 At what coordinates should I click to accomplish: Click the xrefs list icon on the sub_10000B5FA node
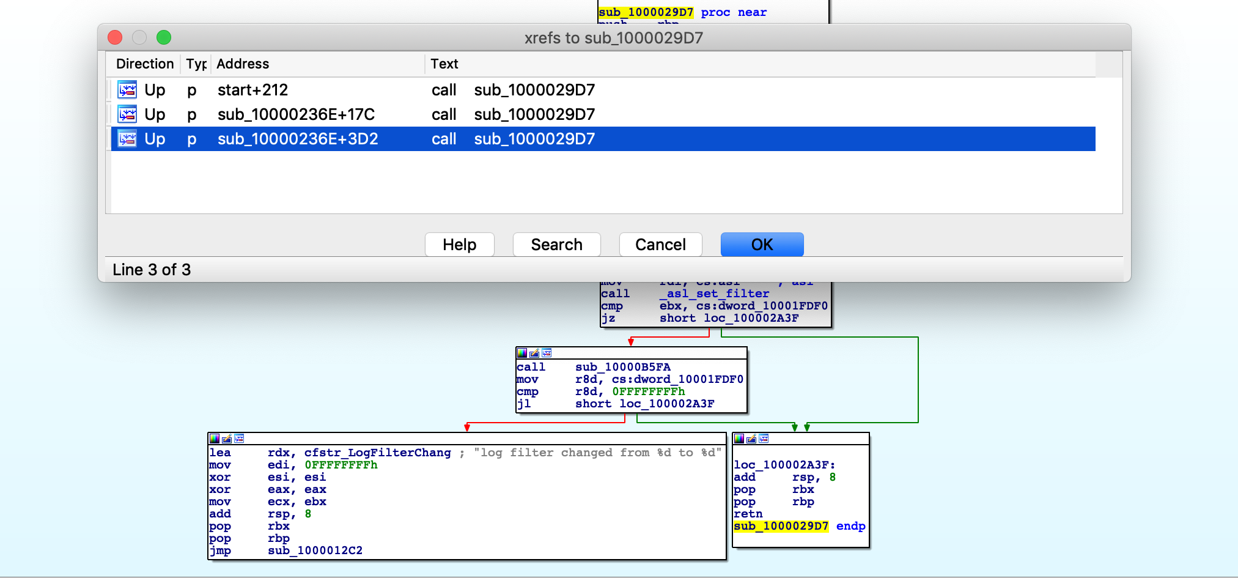point(547,353)
